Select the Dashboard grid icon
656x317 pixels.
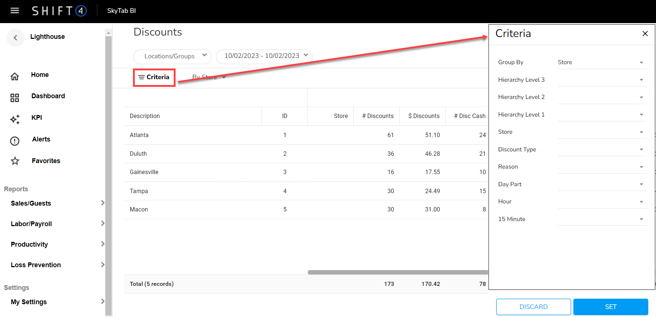pyautogui.click(x=15, y=97)
